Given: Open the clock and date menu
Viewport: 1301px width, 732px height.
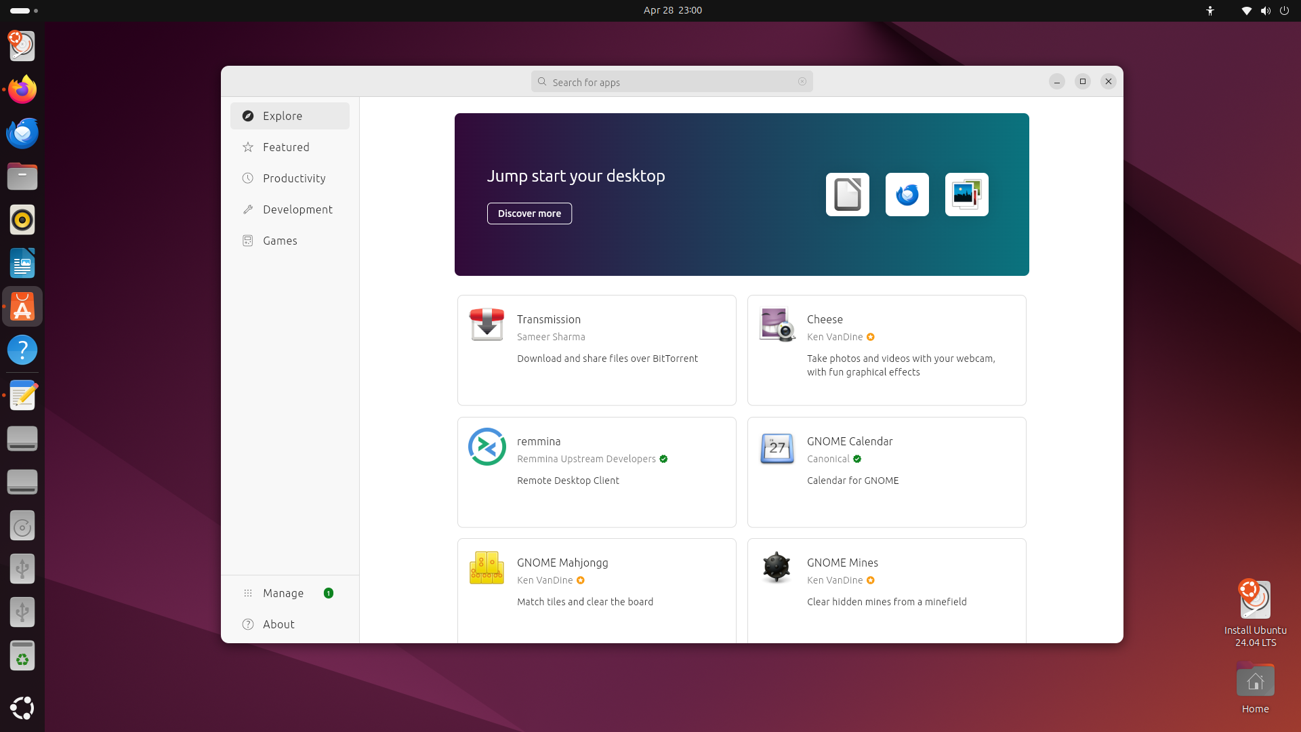Looking at the screenshot, I should (x=672, y=10).
